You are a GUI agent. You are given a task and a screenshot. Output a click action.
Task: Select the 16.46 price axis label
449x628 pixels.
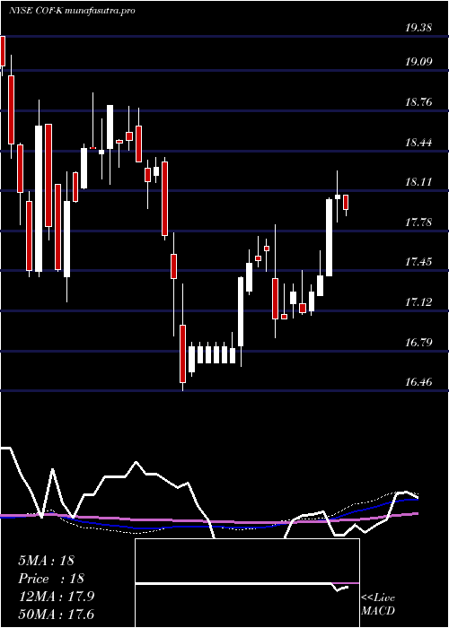click(418, 381)
